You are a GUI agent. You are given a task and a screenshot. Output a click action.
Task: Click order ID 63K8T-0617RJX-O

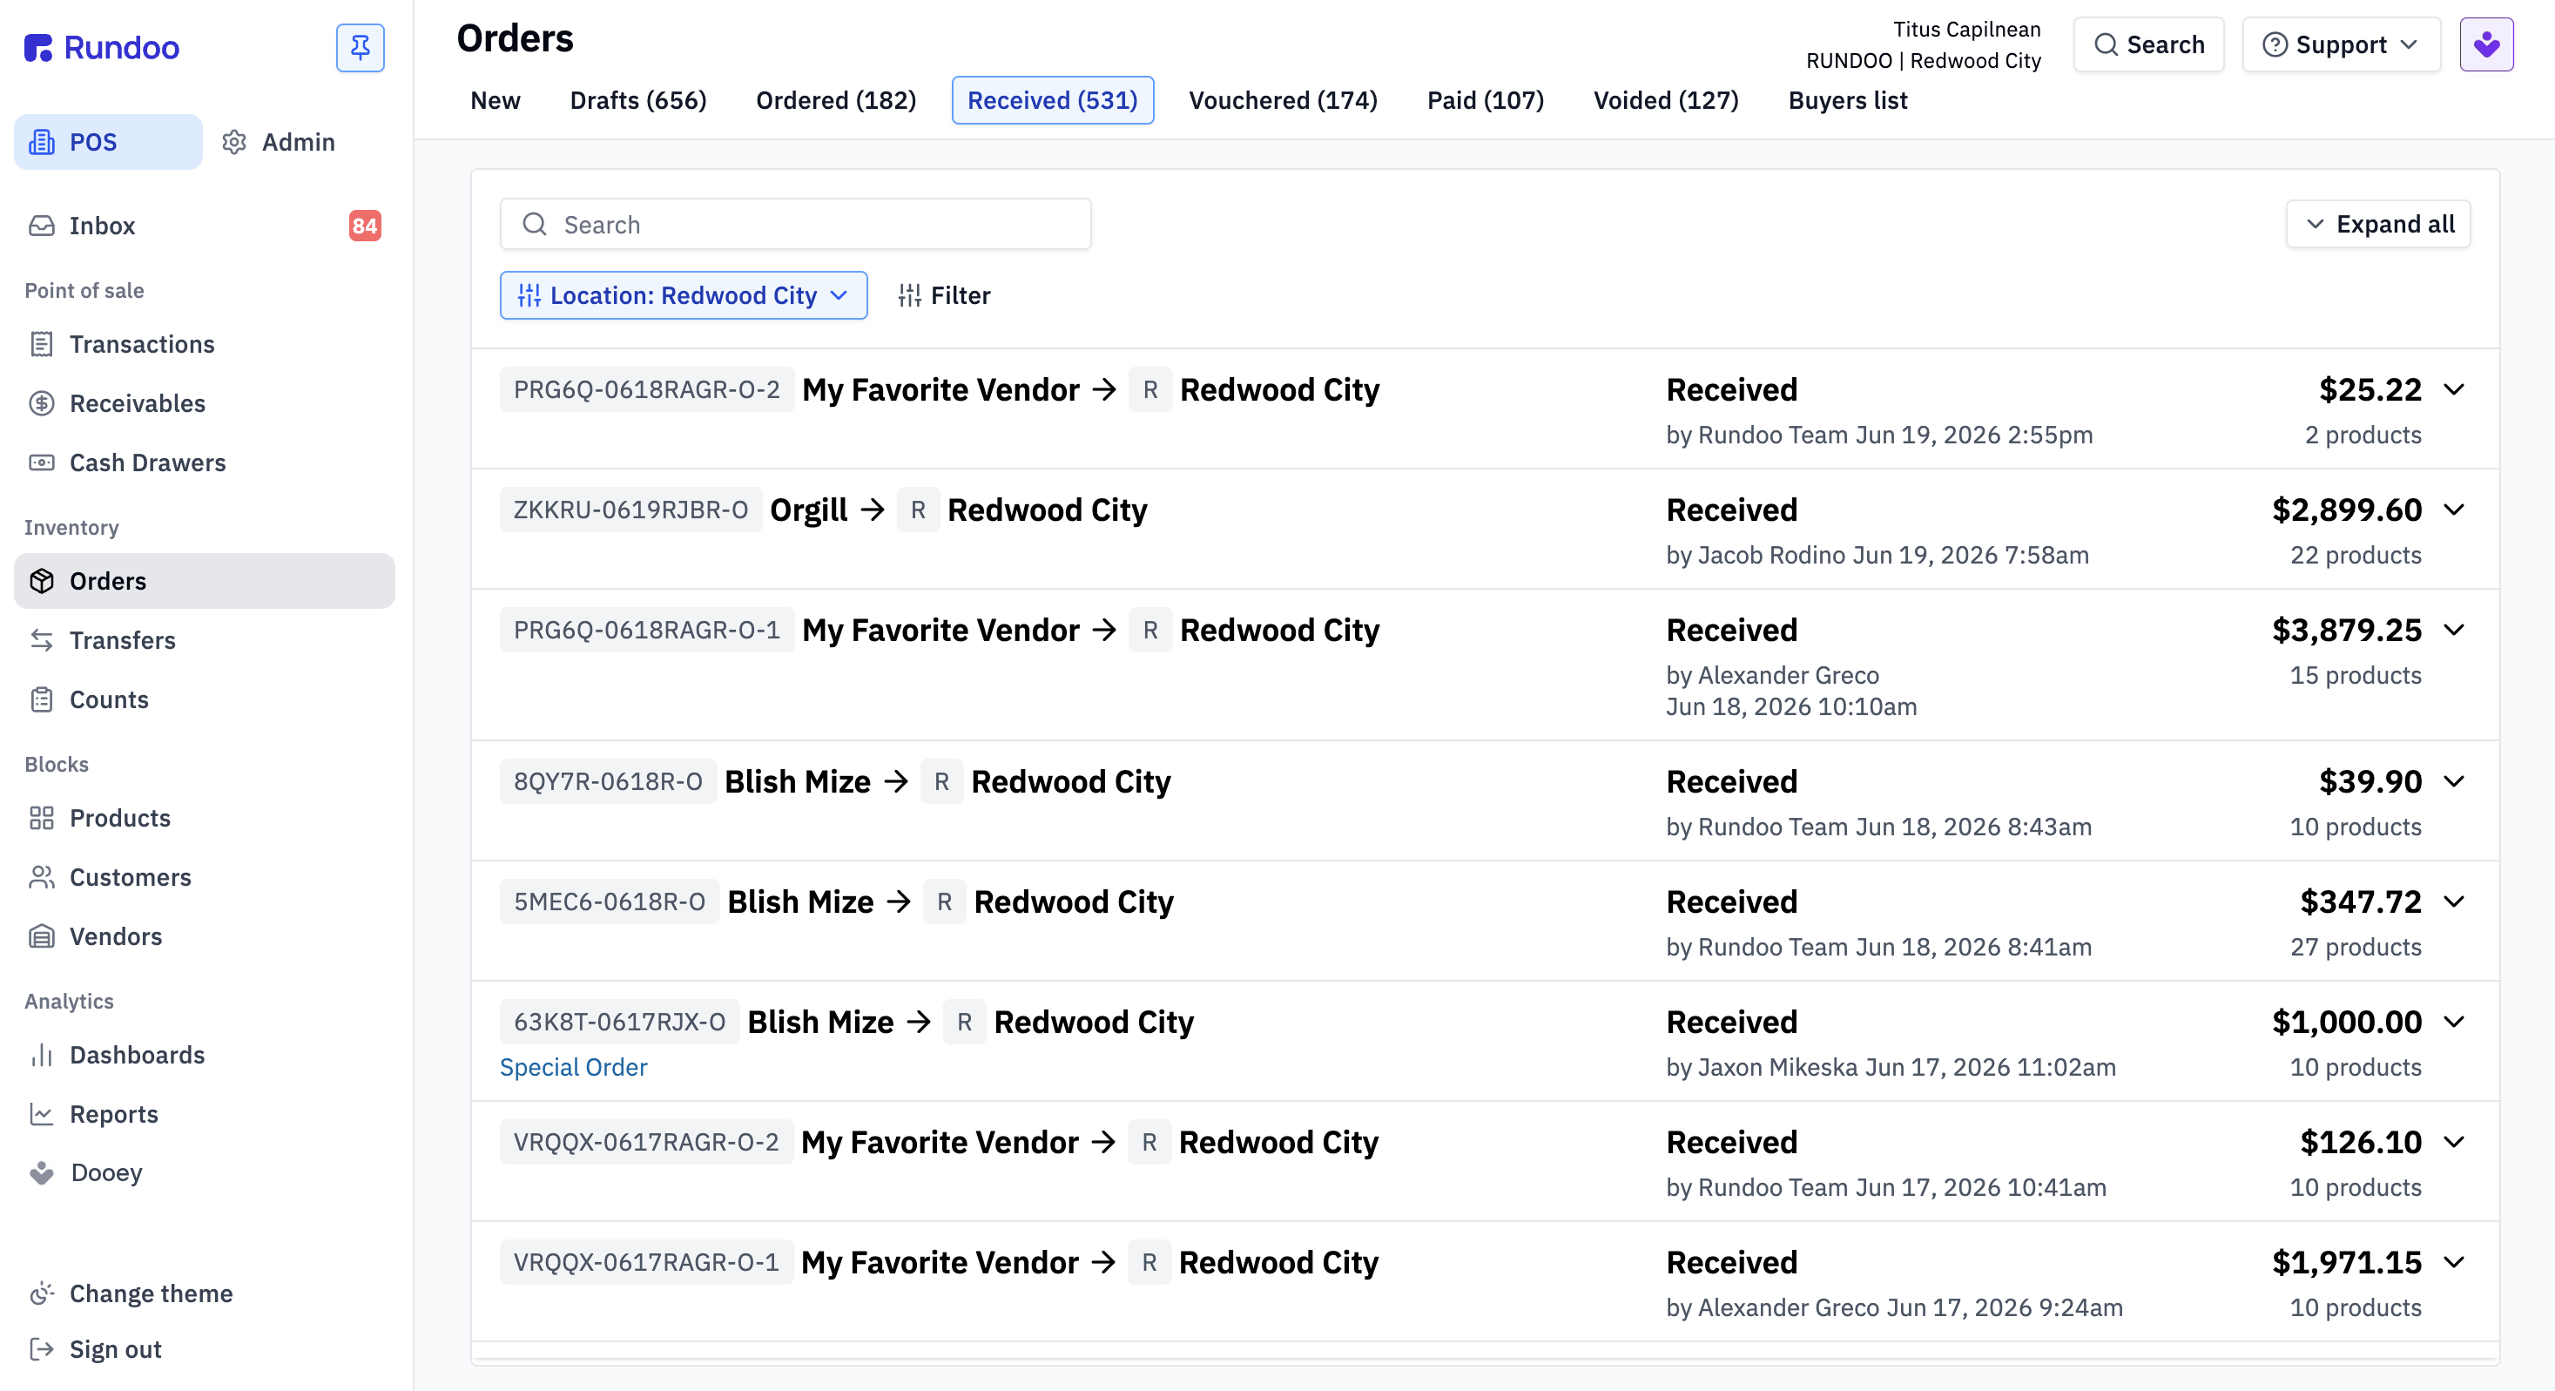[619, 1022]
